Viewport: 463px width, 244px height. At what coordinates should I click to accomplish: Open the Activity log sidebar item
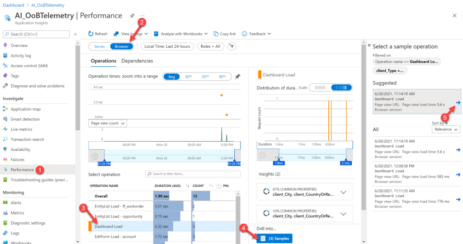(x=21, y=55)
